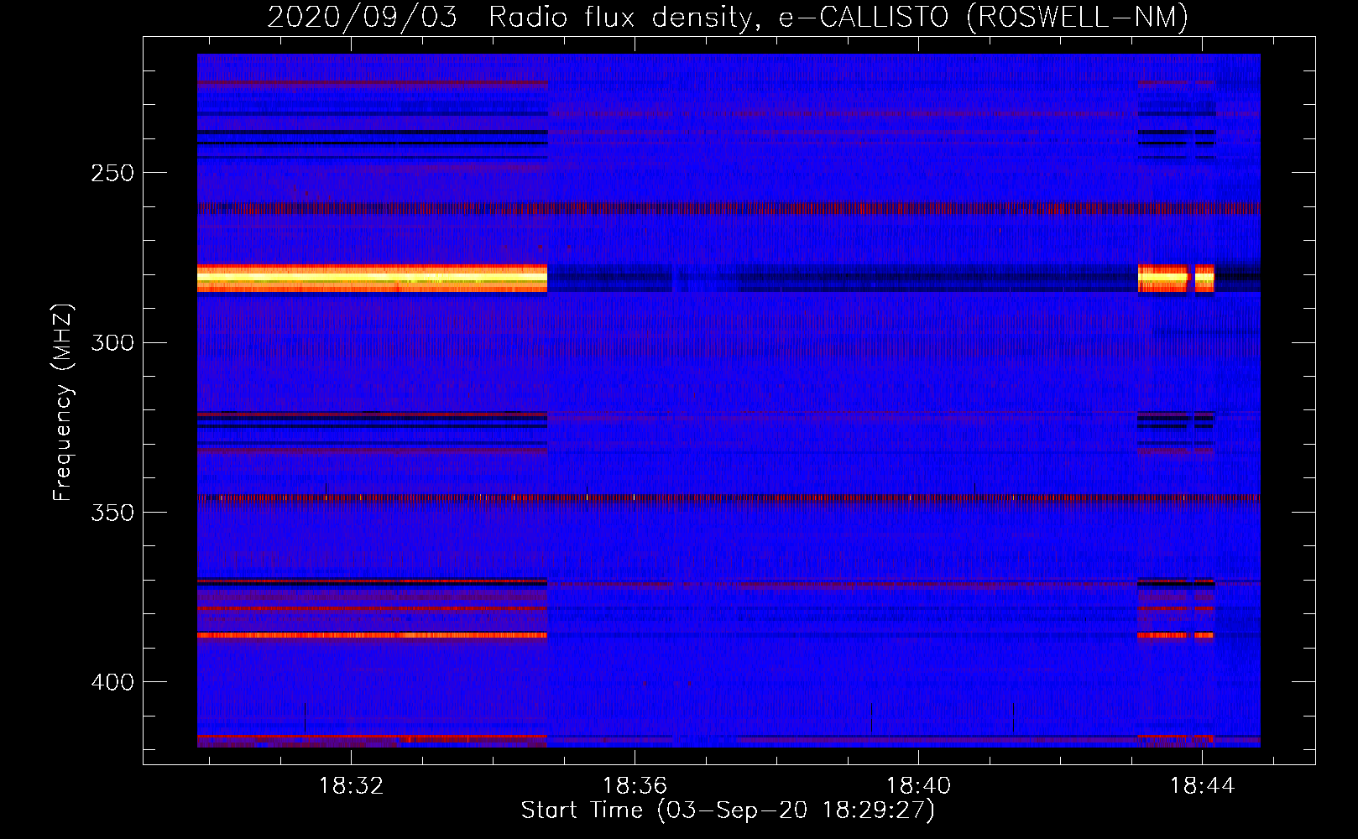Click the 18:40 time tick label

point(919,786)
